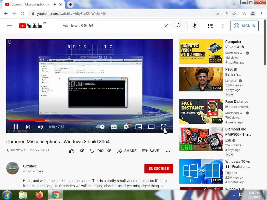Image resolution: width=267 pixels, height=200 pixels.
Task: Start voice search with the microphone
Action: (x=195, y=26)
